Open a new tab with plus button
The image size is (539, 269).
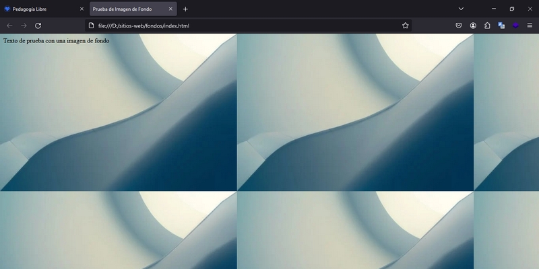click(185, 9)
